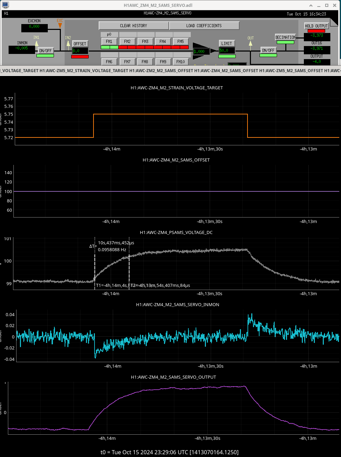Select H1:AWC-ZM5_M2_STRAIN_VOLTAGE_TARGET channel tab
Image resolution: width=341 pixels, height=457 pixels.
(84, 70)
